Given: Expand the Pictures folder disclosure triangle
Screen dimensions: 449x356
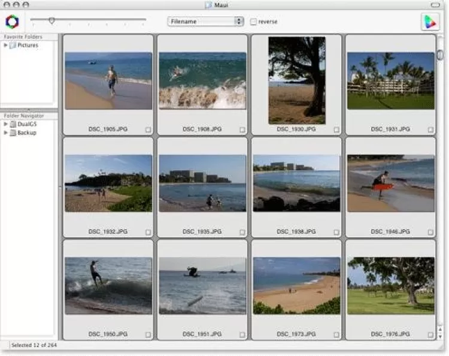Looking at the screenshot, I should [x=5, y=46].
